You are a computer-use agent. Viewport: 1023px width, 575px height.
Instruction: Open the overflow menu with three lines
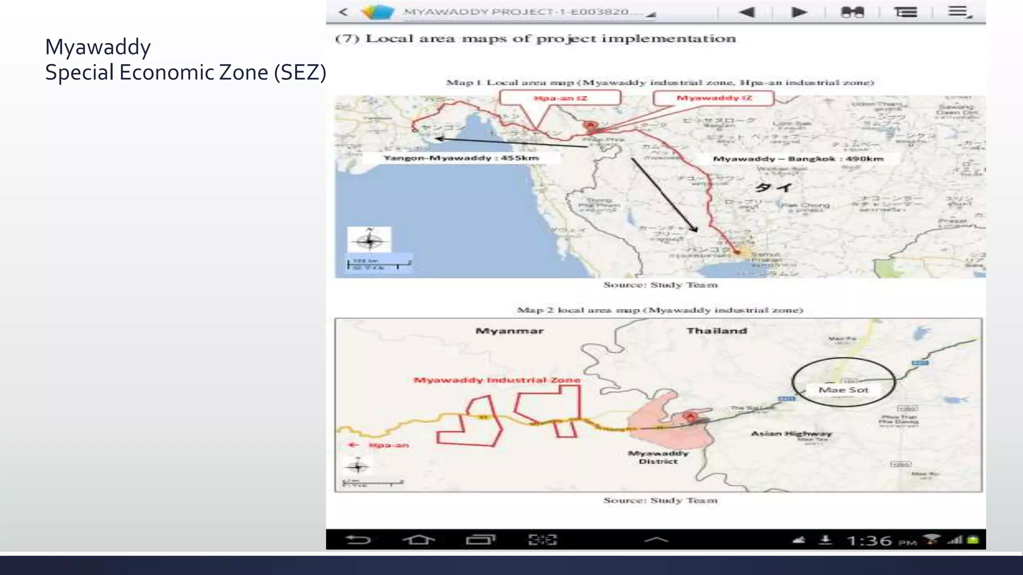pyautogui.click(x=959, y=11)
